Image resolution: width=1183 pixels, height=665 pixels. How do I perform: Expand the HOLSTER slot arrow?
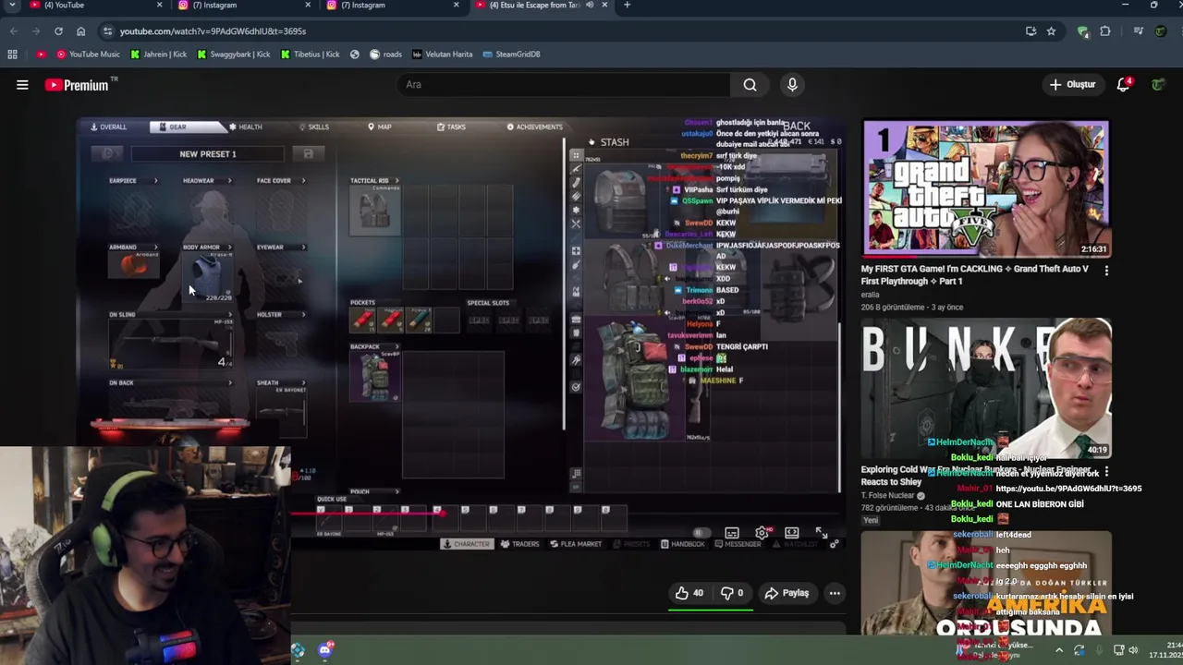pos(304,315)
